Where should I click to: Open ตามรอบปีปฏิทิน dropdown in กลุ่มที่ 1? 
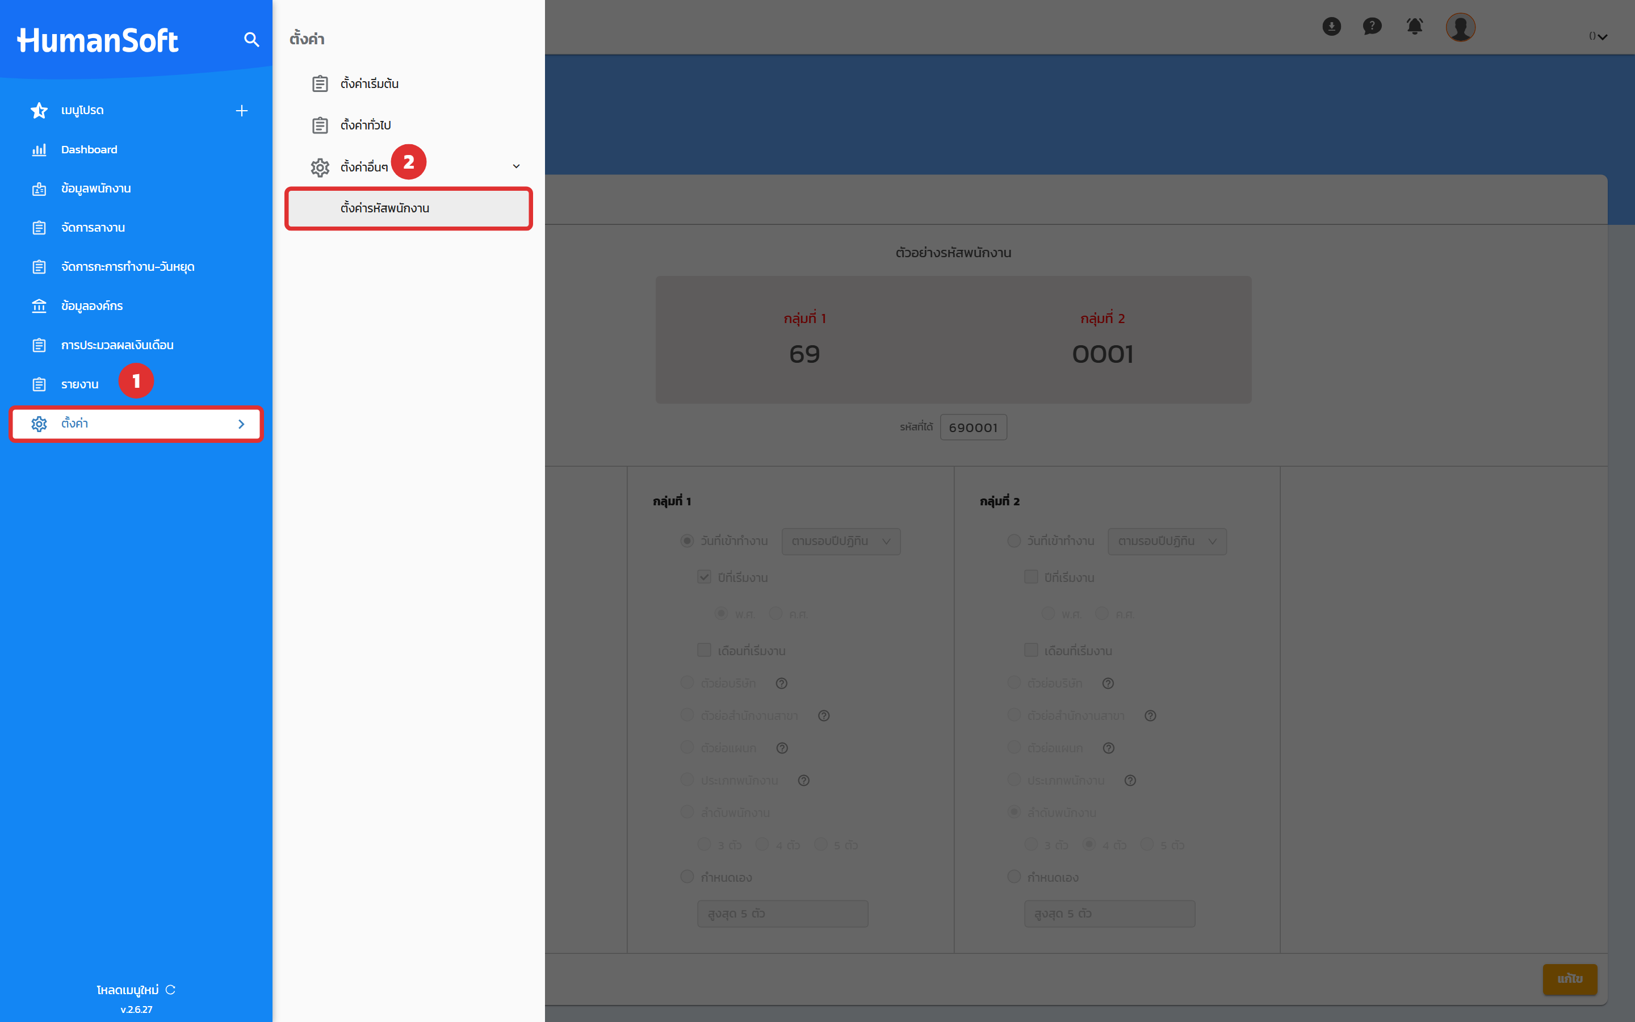point(840,542)
